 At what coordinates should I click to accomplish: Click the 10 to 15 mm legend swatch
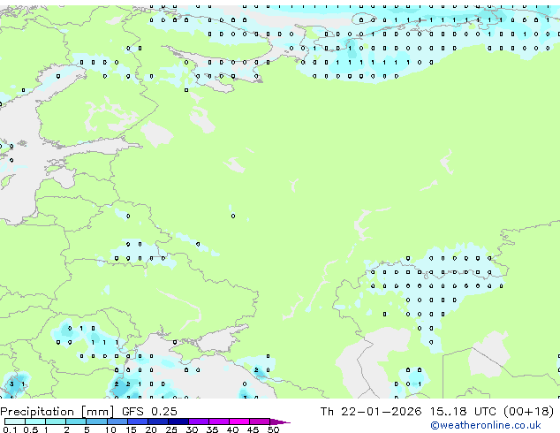click(x=117, y=422)
